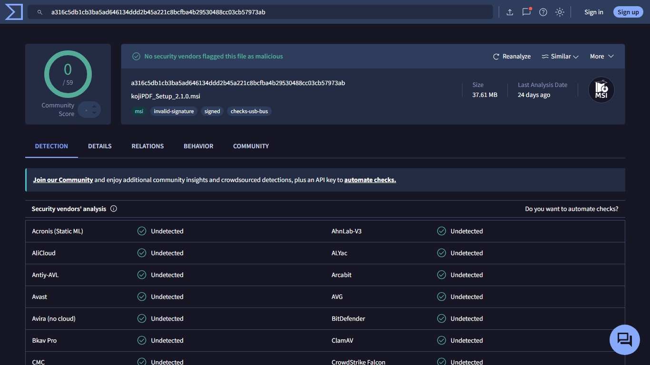Click Do you want to automate checks?

click(x=571, y=209)
